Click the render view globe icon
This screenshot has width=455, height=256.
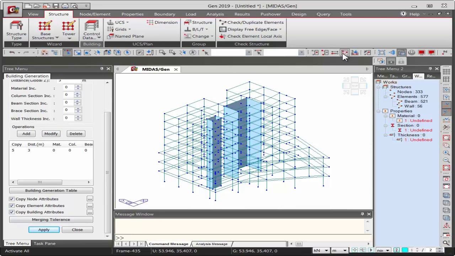point(411,53)
